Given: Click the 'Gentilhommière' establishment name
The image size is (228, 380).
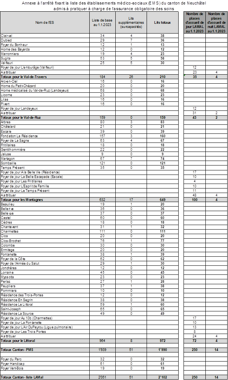Looking at the screenshot, I should click(13, 150).
